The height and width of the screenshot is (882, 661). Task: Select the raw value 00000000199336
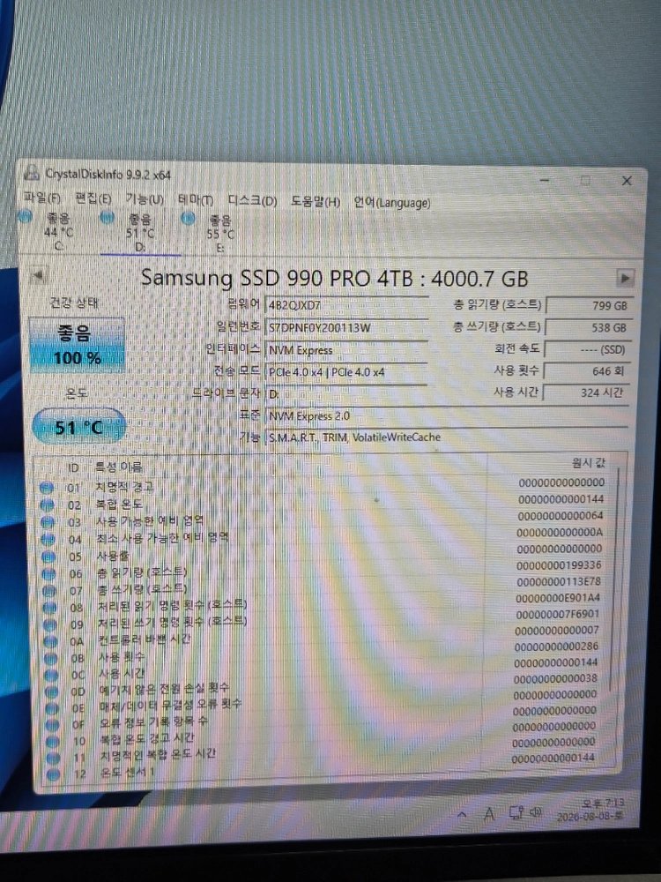(x=559, y=564)
